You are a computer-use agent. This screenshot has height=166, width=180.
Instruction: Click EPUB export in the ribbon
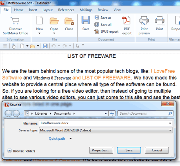(106, 31)
